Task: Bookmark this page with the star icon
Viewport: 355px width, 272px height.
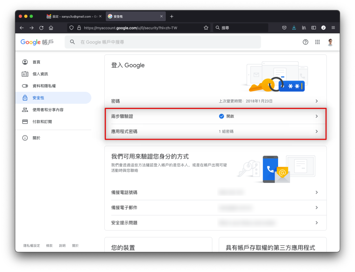Action: pyautogui.click(x=206, y=28)
